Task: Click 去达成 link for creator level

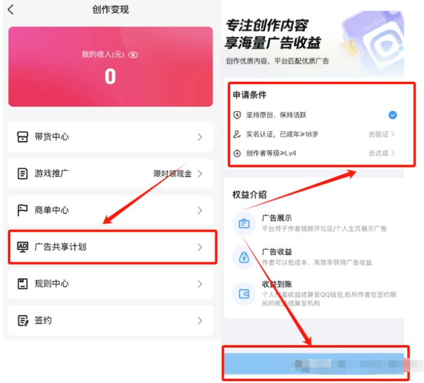Action: click(x=381, y=153)
